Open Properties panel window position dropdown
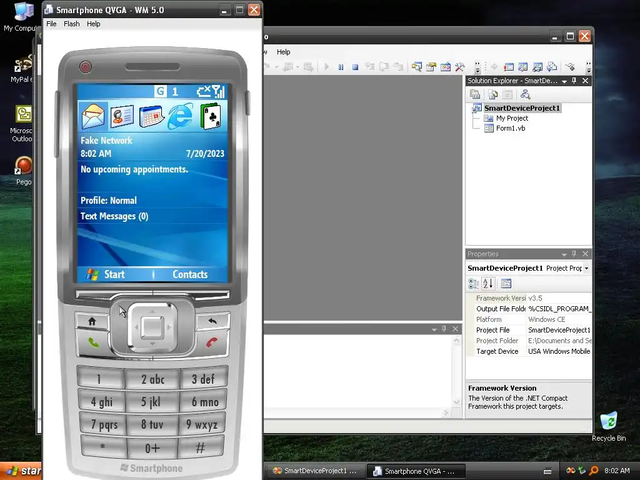This screenshot has width=640, height=480. (564, 254)
